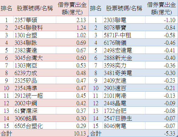The width and height of the screenshot is (178, 137).
Task: Click the blue 排名 header
Action: (96, 8)
